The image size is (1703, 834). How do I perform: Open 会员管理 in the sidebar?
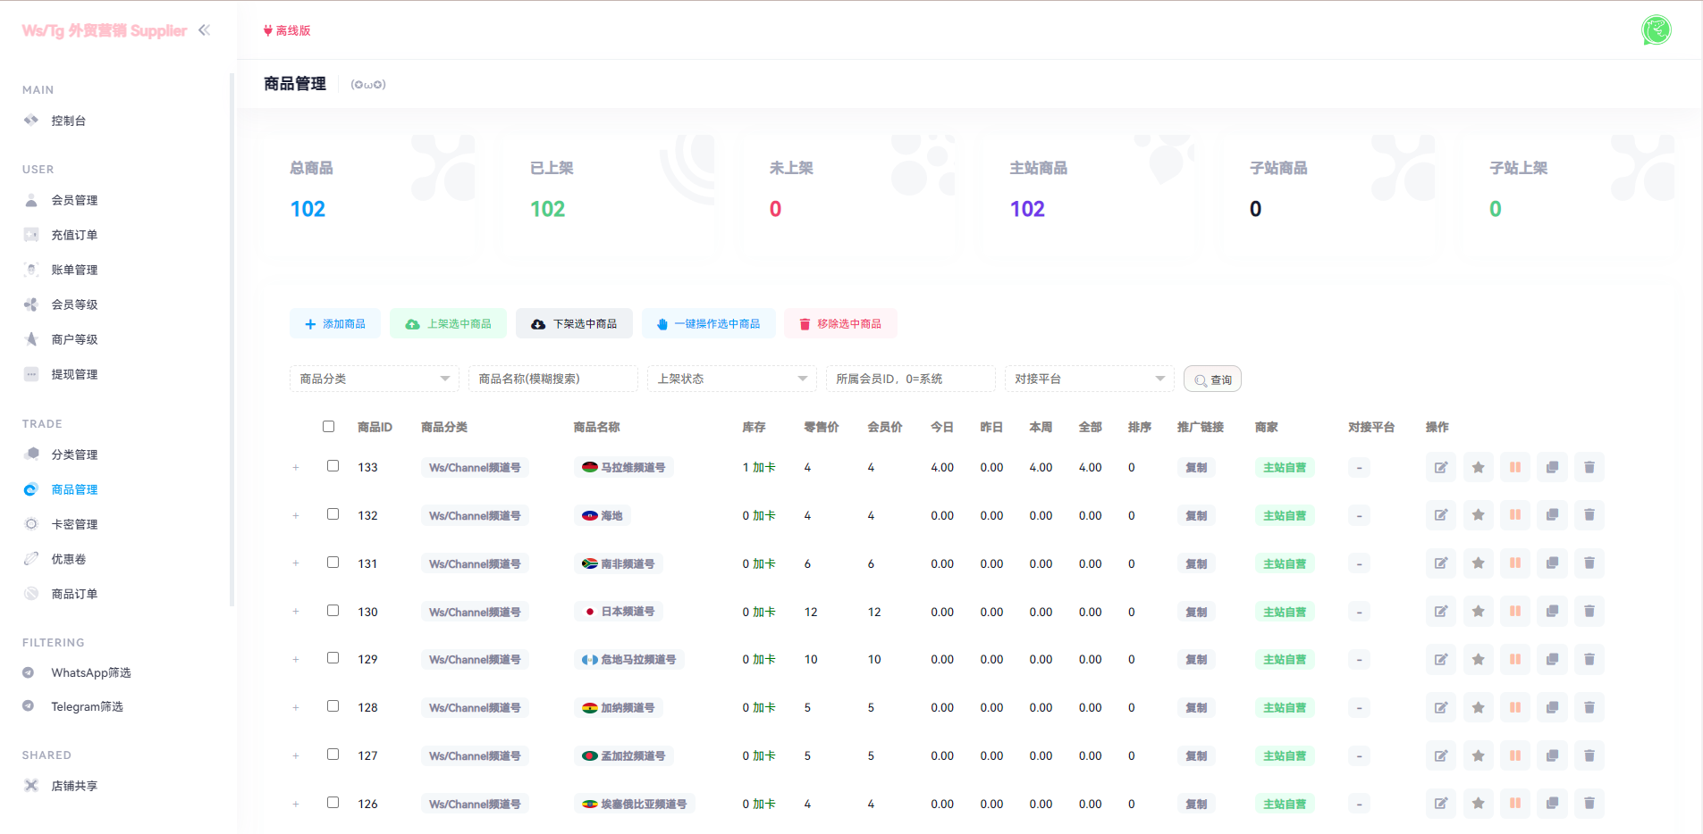click(74, 200)
